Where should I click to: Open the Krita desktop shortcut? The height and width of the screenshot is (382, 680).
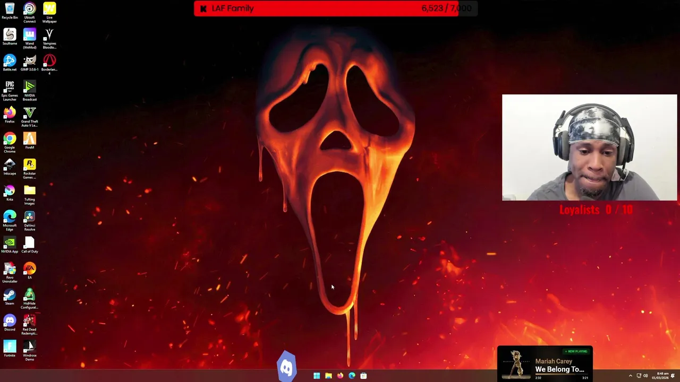click(10, 193)
